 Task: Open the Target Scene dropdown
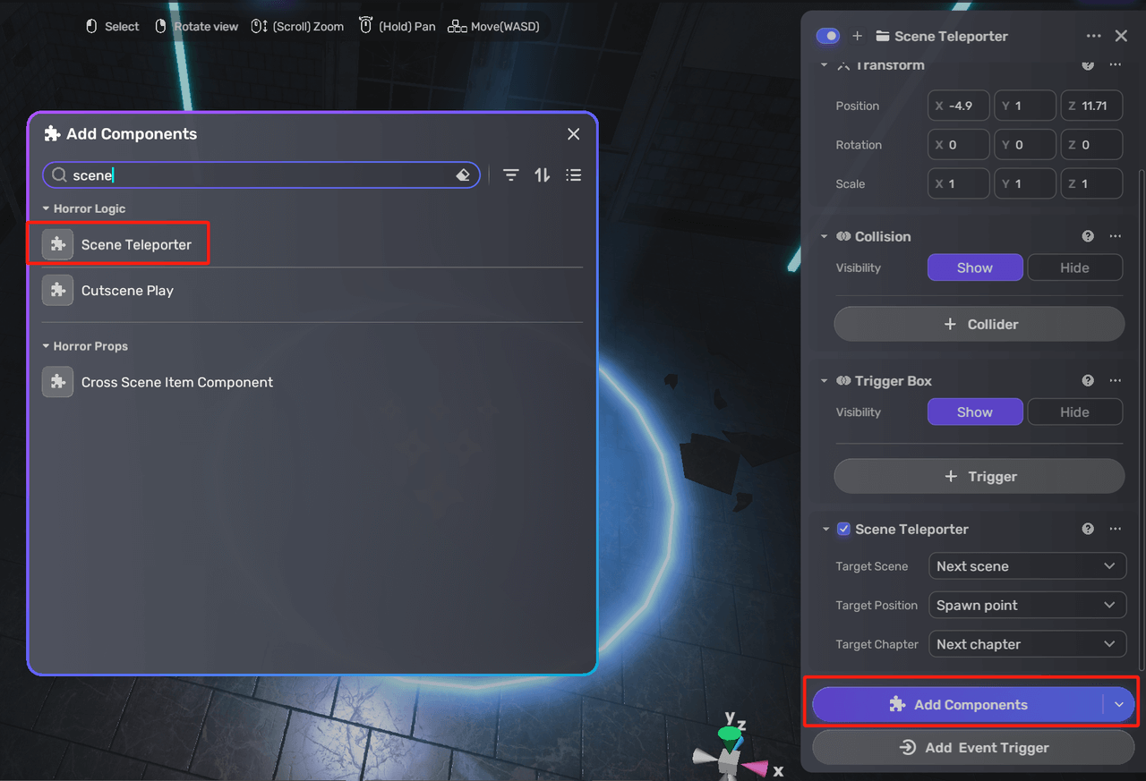click(x=1026, y=566)
